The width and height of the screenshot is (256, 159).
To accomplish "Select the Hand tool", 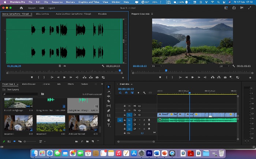I will coord(109,120).
